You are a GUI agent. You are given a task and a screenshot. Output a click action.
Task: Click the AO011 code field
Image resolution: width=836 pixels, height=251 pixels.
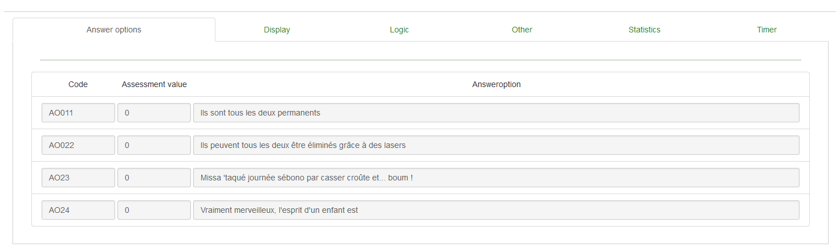[78, 113]
